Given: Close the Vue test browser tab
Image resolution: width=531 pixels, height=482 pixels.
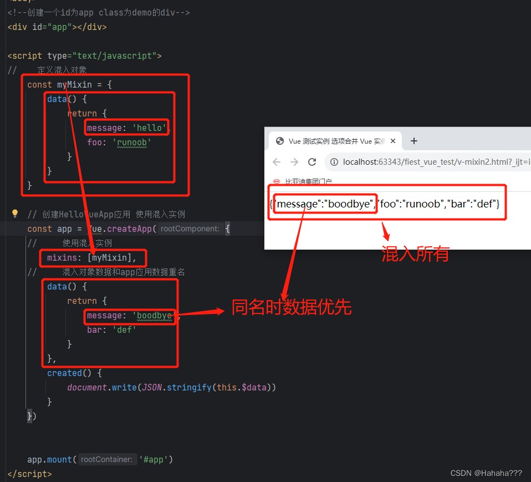Looking at the screenshot, I should coord(393,141).
